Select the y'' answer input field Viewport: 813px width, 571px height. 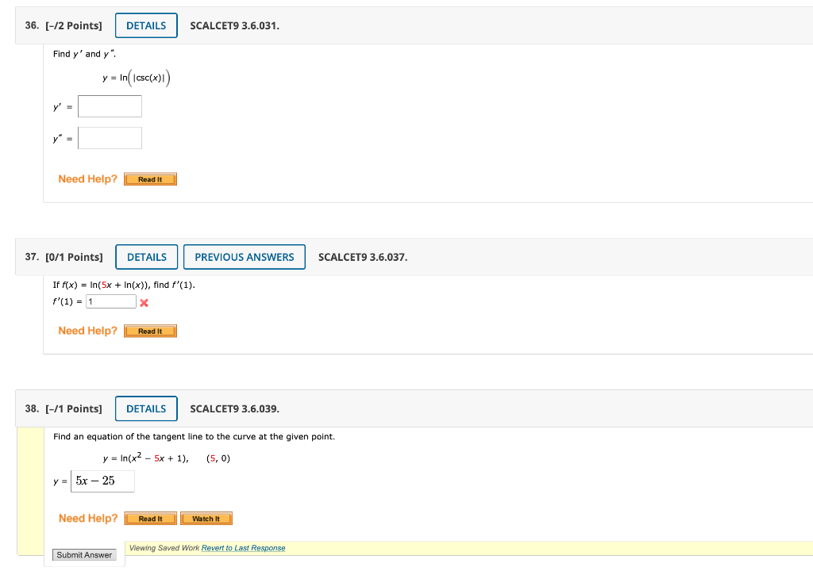pyautogui.click(x=110, y=137)
